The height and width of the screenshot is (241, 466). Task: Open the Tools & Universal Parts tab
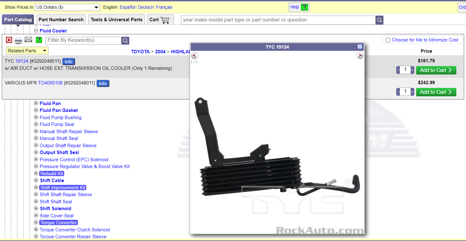pos(117,20)
